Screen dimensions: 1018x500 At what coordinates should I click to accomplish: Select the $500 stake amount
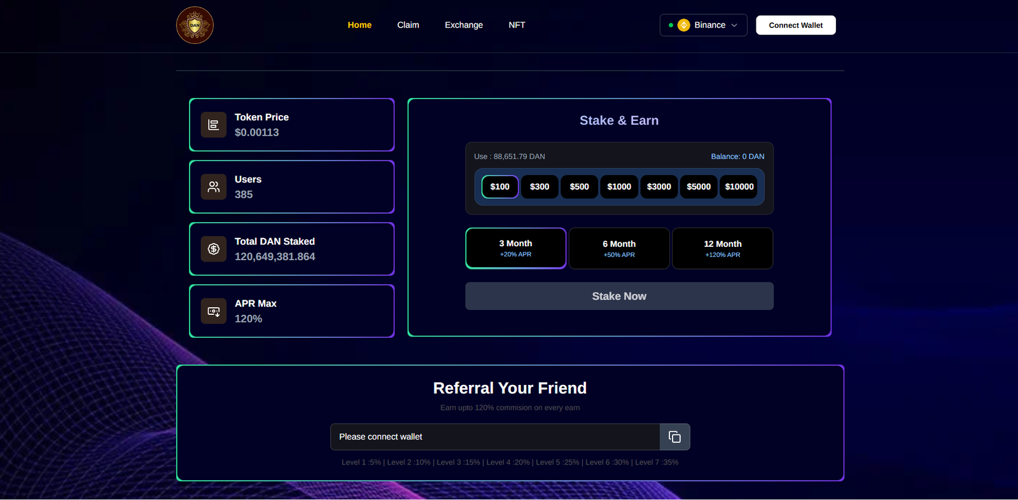(580, 186)
